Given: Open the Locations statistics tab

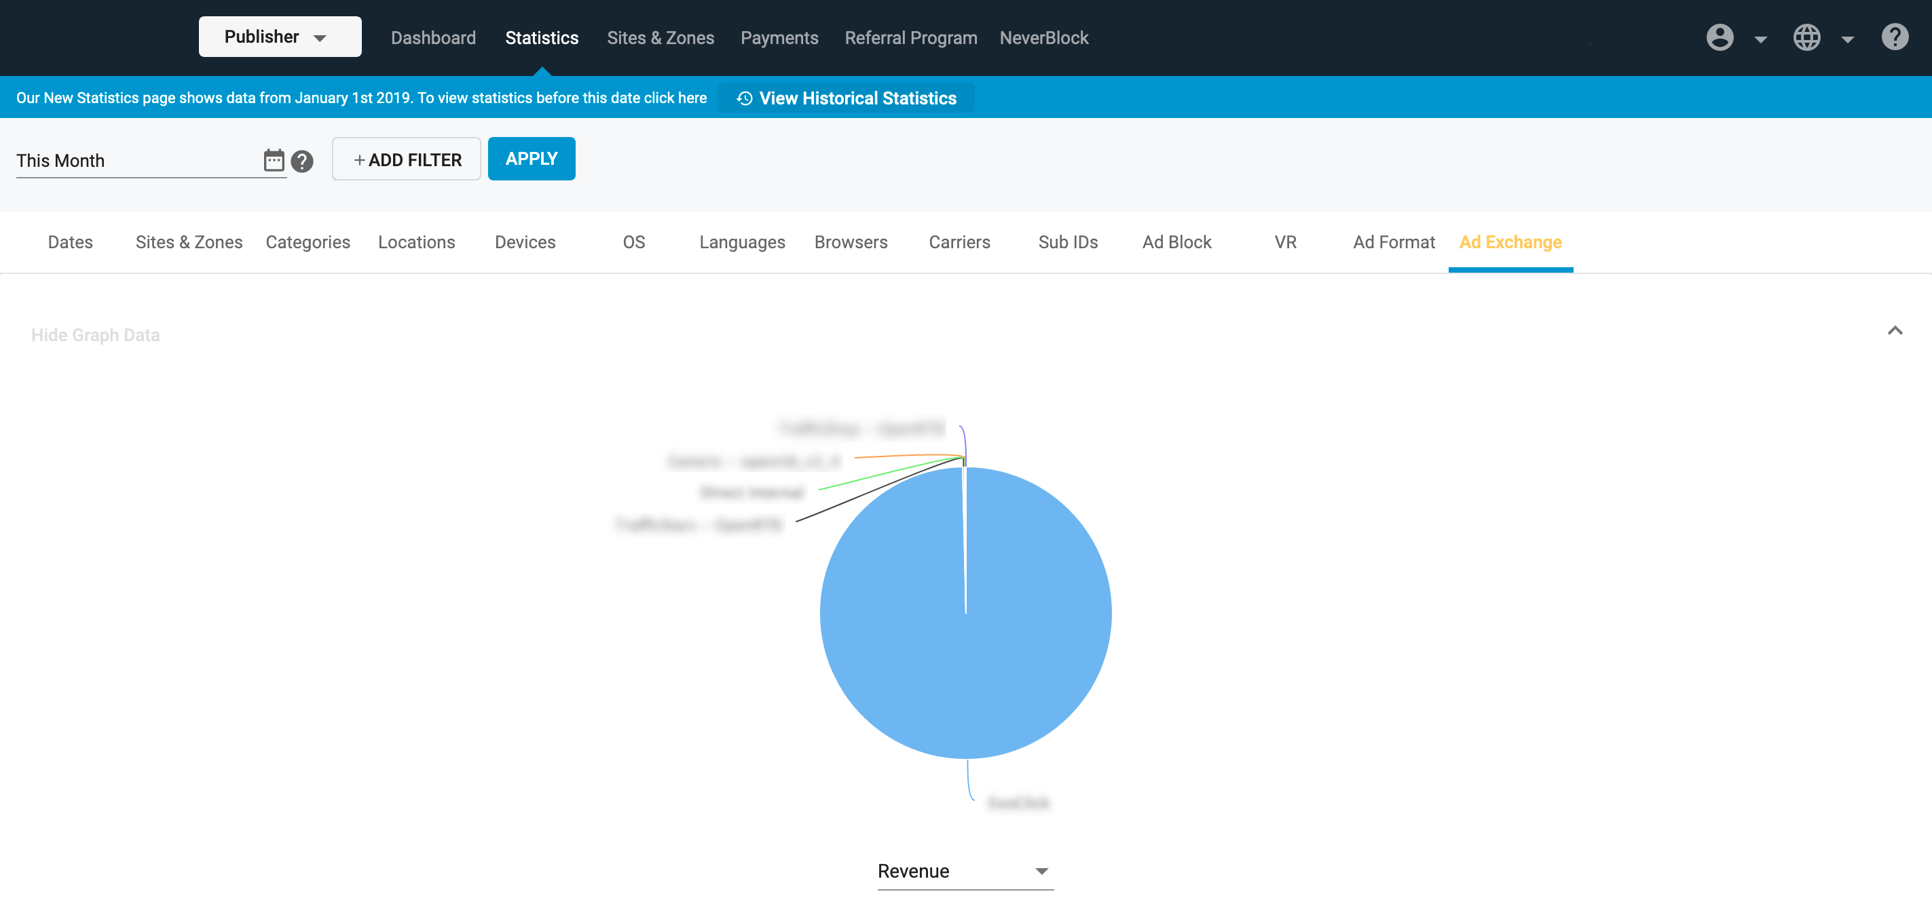Looking at the screenshot, I should 416,242.
